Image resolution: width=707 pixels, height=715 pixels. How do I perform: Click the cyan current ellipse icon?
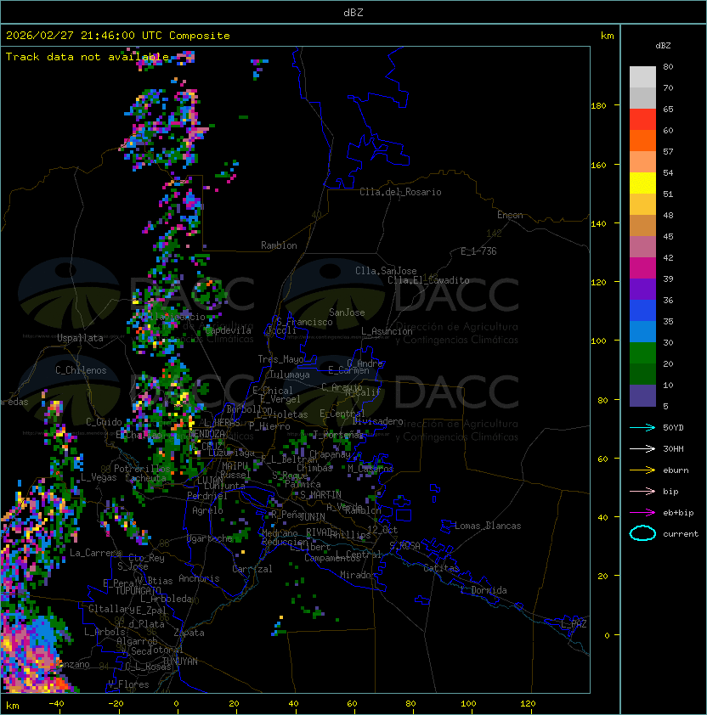point(642,533)
